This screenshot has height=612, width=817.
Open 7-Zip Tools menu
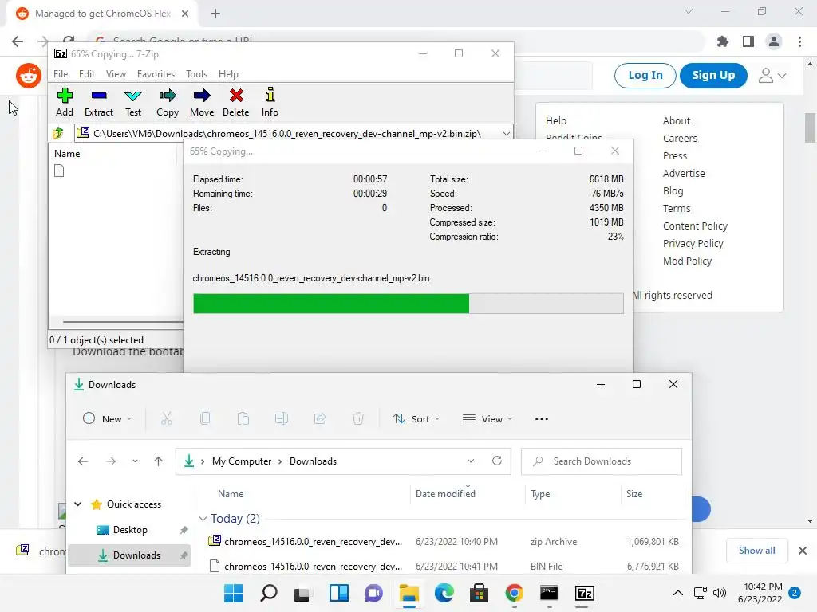click(196, 74)
